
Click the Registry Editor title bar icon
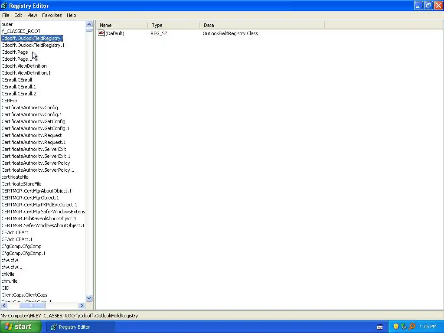coord(4,5)
